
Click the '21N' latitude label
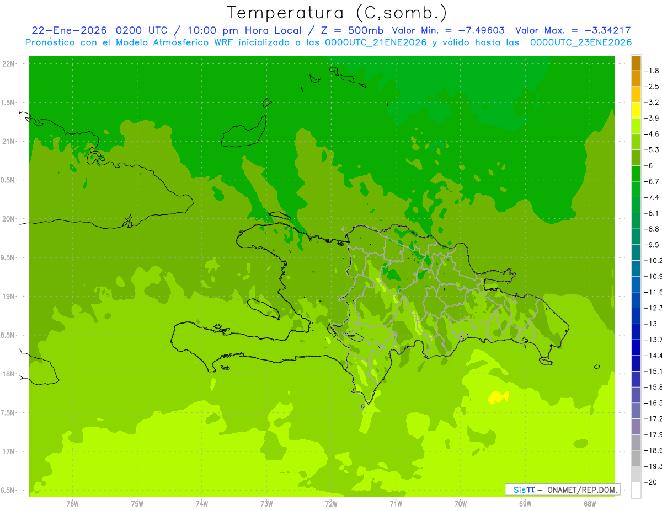pyautogui.click(x=9, y=142)
